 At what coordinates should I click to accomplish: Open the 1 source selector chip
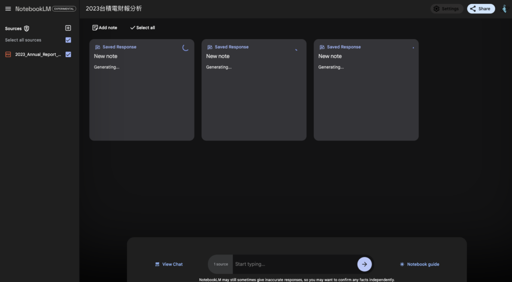point(220,264)
